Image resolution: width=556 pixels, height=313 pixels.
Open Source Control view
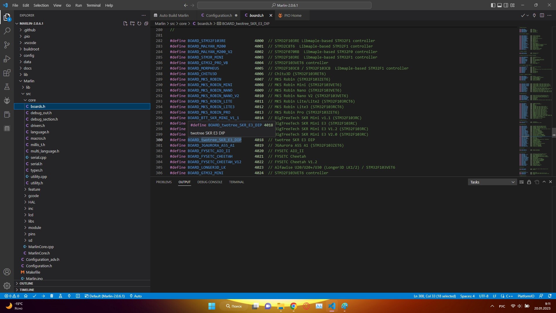click(x=7, y=45)
